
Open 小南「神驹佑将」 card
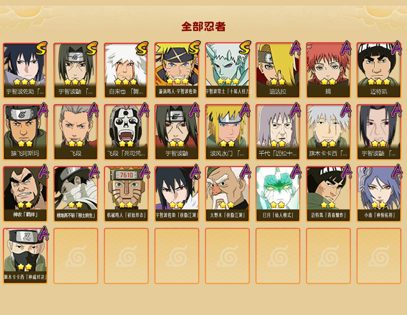379,194
